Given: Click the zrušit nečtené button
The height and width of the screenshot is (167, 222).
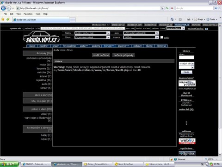Looking at the screenshot, I should [101, 55].
